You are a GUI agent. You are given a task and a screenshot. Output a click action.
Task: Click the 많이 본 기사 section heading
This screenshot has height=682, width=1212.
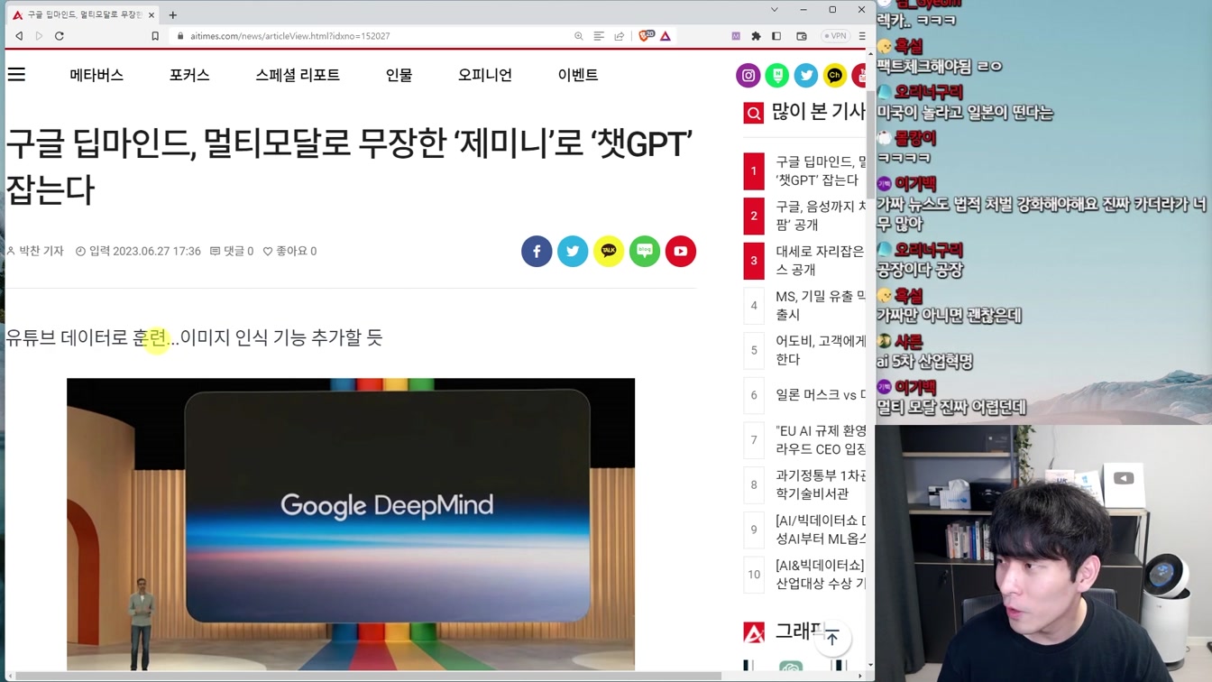(818, 112)
